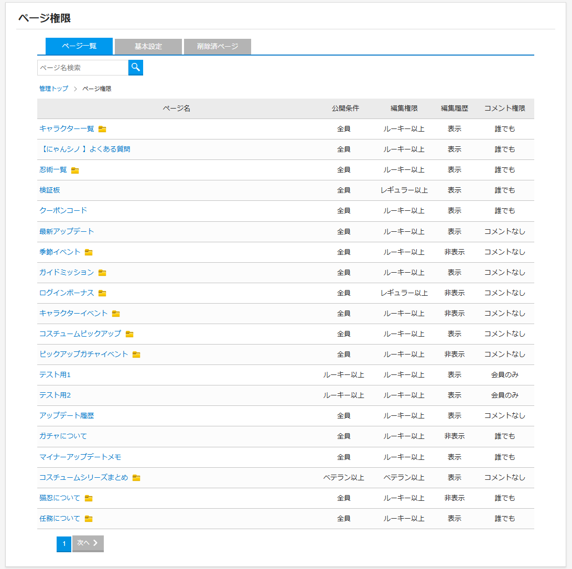Open the テスト用1 page link
Viewport: 572px width, 569px height.
pyautogui.click(x=55, y=375)
